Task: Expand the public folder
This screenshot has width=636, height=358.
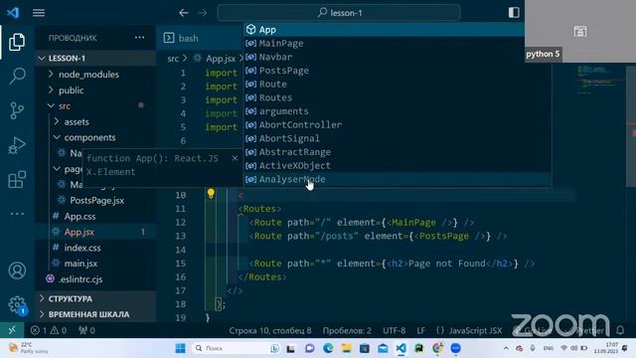Action: coord(71,90)
